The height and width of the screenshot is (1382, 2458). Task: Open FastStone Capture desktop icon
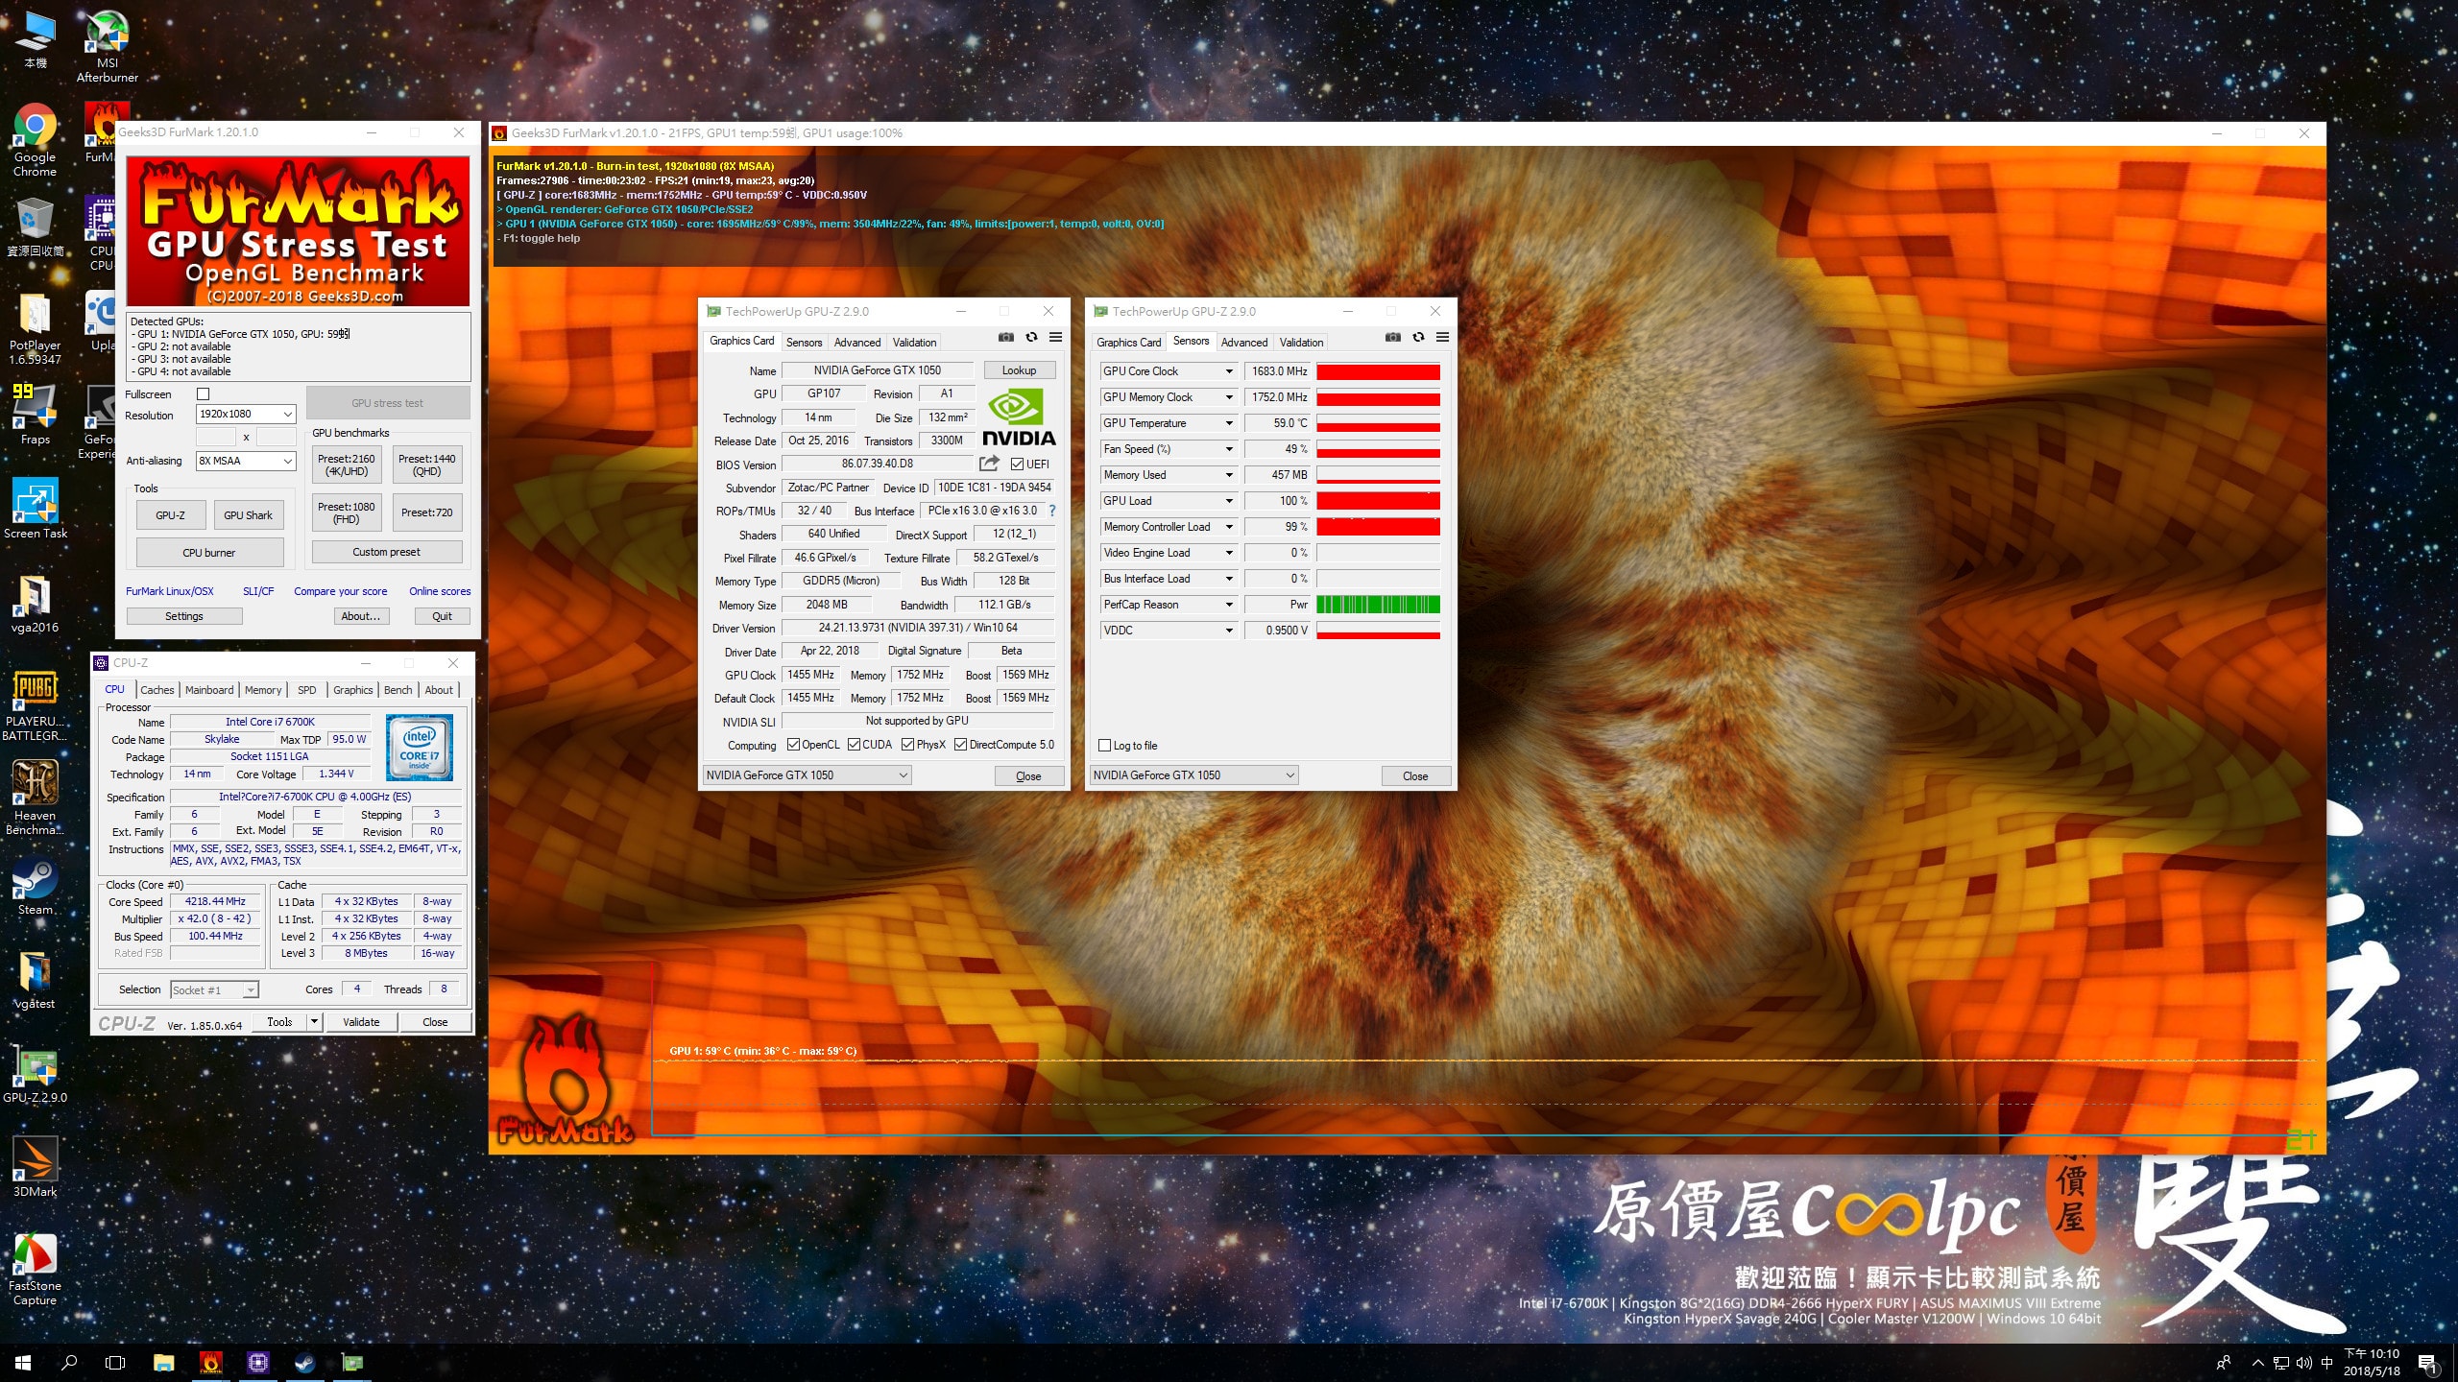click(36, 1269)
